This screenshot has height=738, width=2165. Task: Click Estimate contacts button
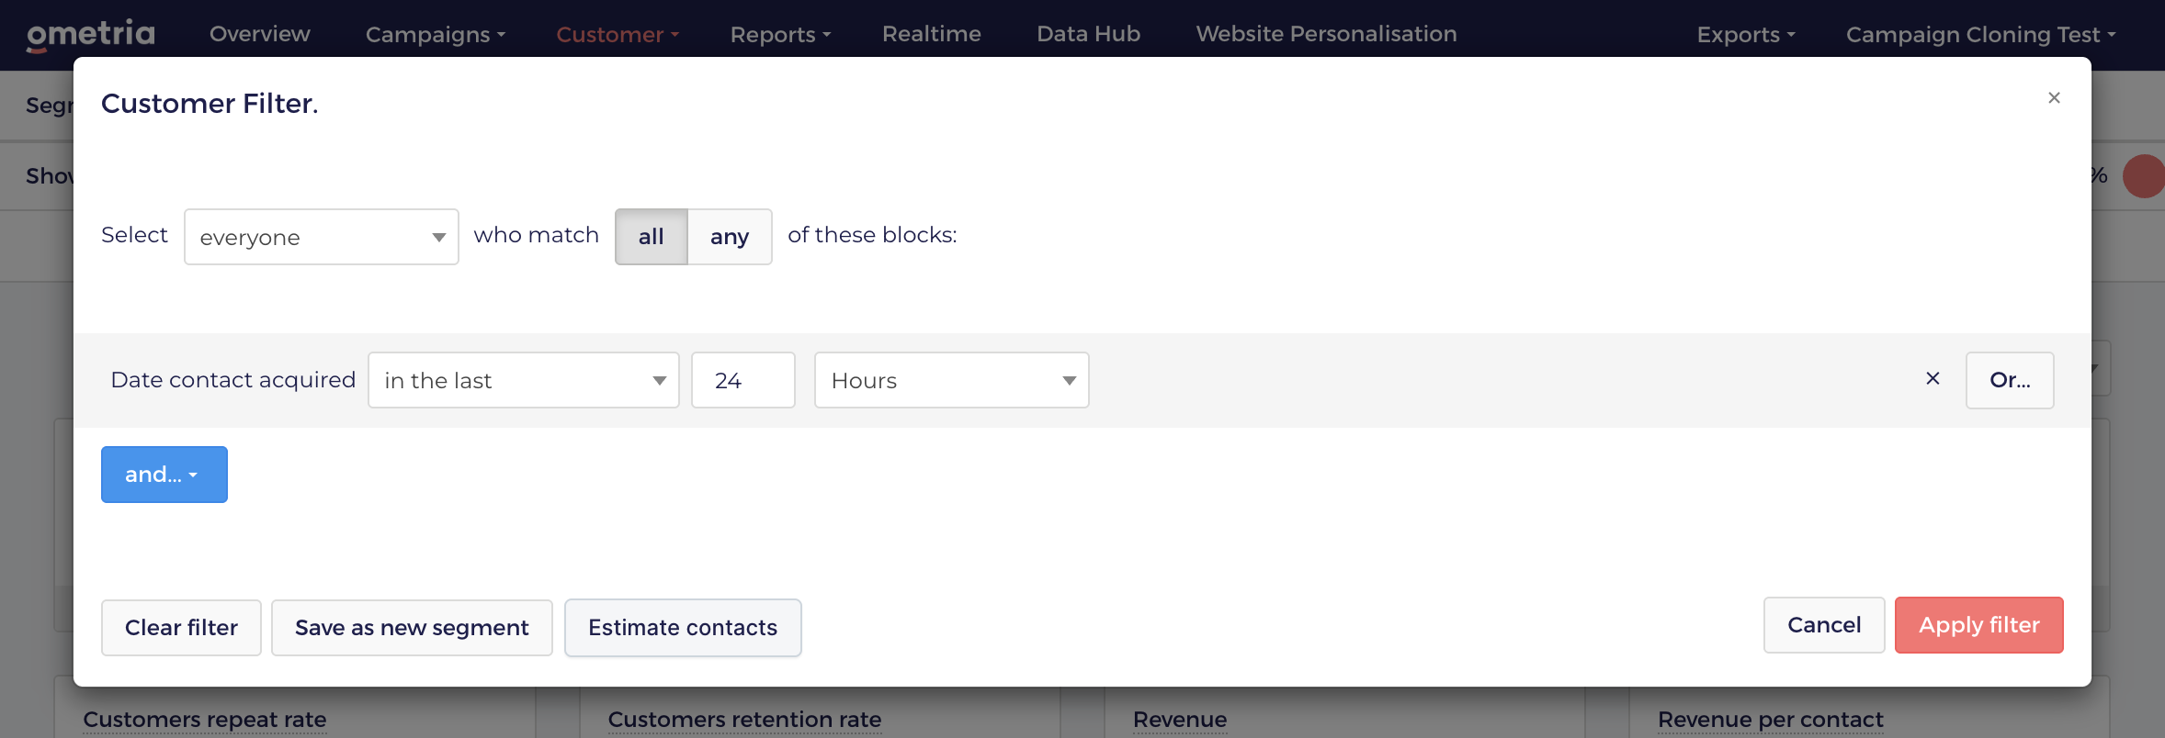[683, 628]
